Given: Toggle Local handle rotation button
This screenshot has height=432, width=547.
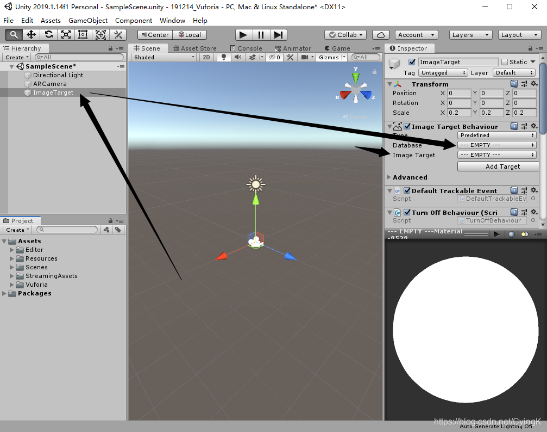Looking at the screenshot, I should (x=190, y=35).
